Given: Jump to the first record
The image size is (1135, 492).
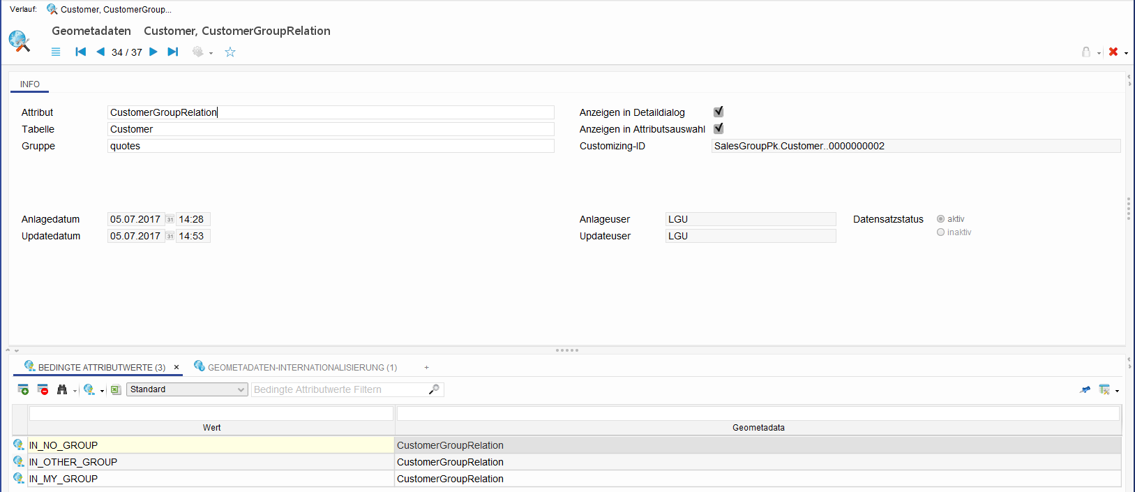Looking at the screenshot, I should [x=81, y=52].
